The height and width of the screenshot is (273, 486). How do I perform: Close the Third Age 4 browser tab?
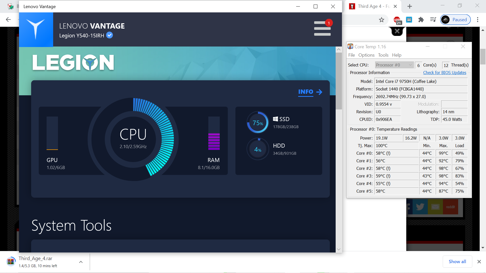[395, 6]
